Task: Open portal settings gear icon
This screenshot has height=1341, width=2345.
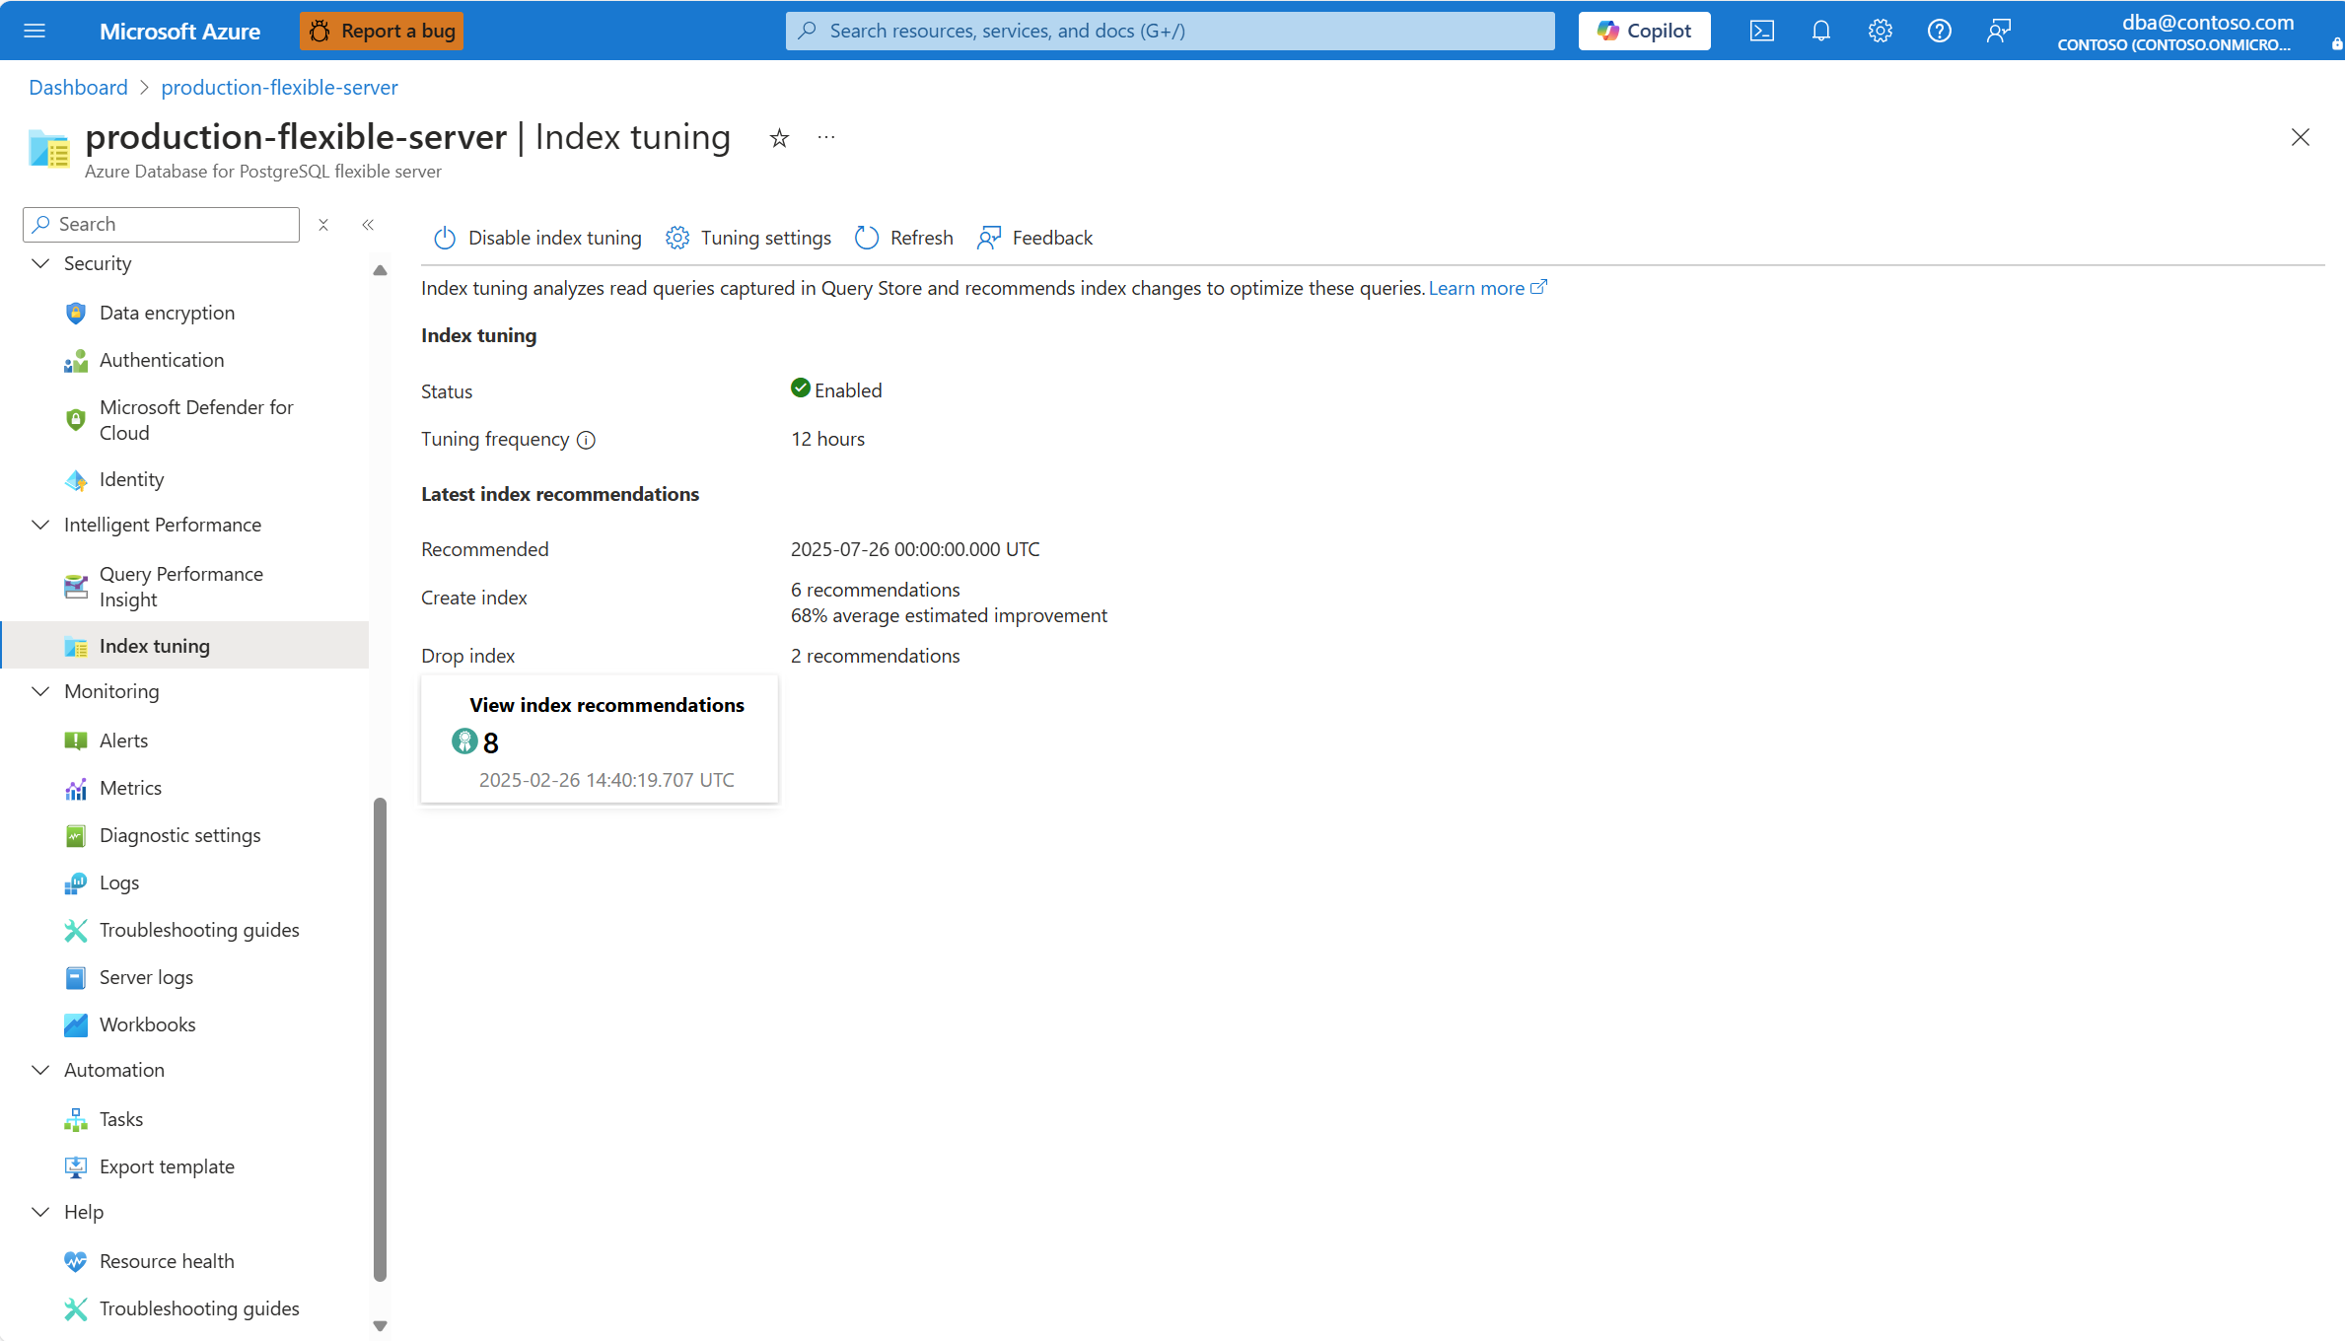Action: 1880,31
